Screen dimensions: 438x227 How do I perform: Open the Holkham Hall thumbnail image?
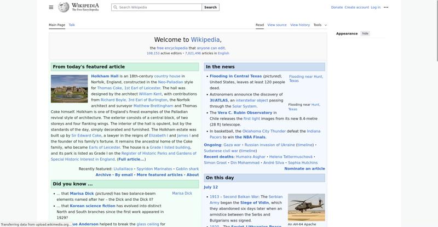[70, 89]
